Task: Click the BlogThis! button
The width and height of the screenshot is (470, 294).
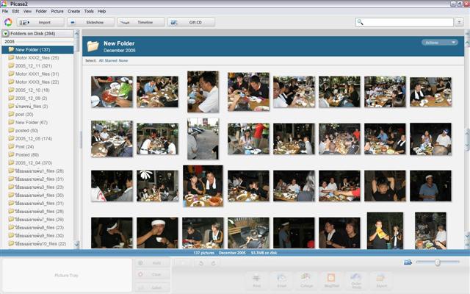Action: coord(331,279)
